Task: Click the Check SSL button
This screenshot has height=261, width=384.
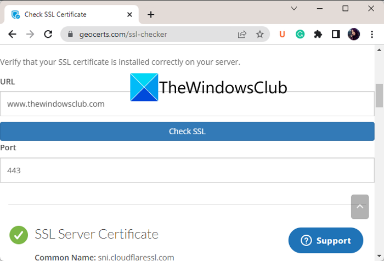Action: (187, 131)
